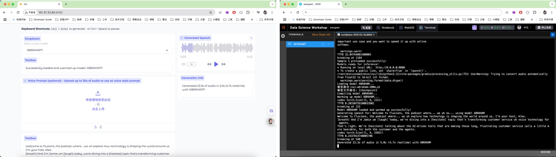Download the generated speech file
This screenshot has height=157, width=556.
click(251, 38)
